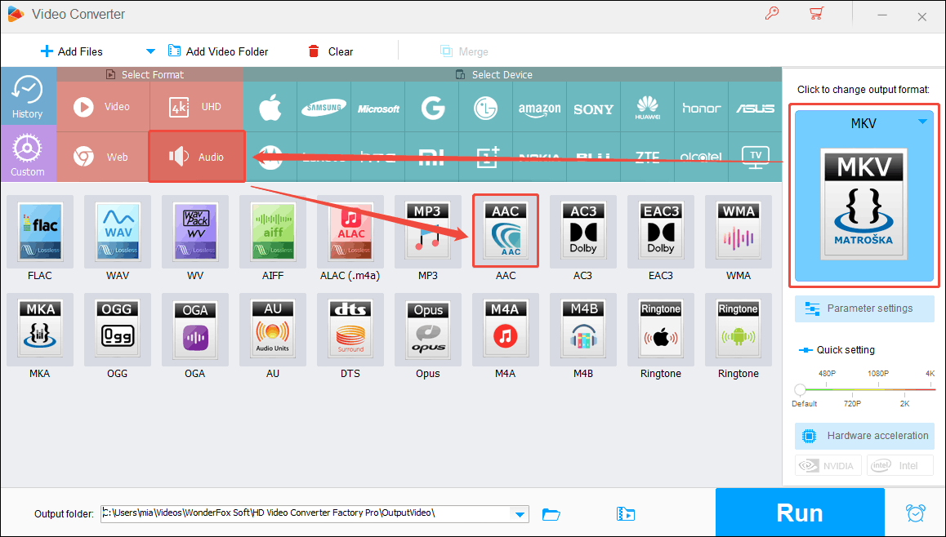Choose the Opus audio format

click(427, 329)
